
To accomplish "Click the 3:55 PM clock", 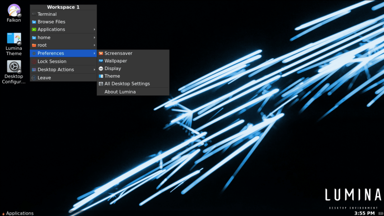I will pos(364,213).
